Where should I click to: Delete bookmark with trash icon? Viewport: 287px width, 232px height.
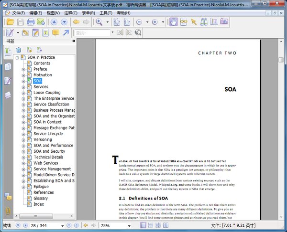coord(19,50)
